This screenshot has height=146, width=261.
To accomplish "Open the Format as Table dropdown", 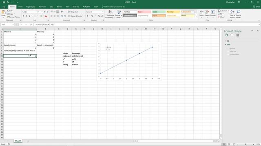I will pos(119,14).
